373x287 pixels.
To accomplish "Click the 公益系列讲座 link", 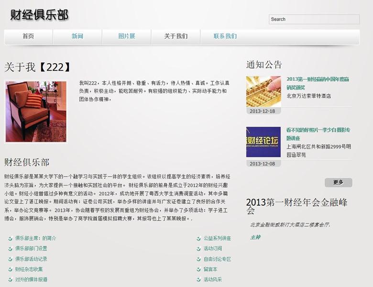I will point(217,238).
